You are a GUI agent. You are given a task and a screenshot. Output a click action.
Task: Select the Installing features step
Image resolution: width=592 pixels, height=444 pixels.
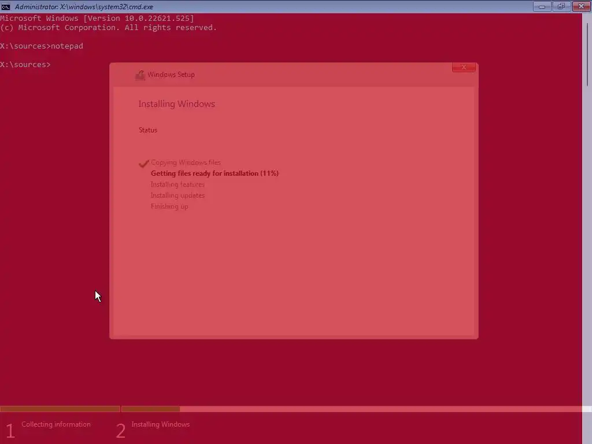(x=177, y=184)
